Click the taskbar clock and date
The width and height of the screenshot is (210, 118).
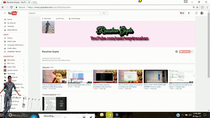click(x=197, y=115)
